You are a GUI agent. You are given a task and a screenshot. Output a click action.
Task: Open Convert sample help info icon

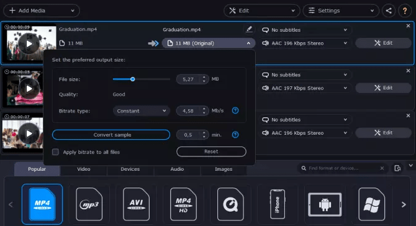click(235, 135)
